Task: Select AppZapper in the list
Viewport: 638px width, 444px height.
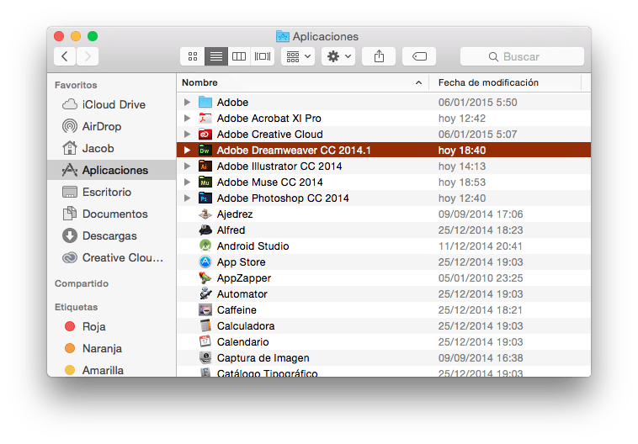Action: coord(384,278)
